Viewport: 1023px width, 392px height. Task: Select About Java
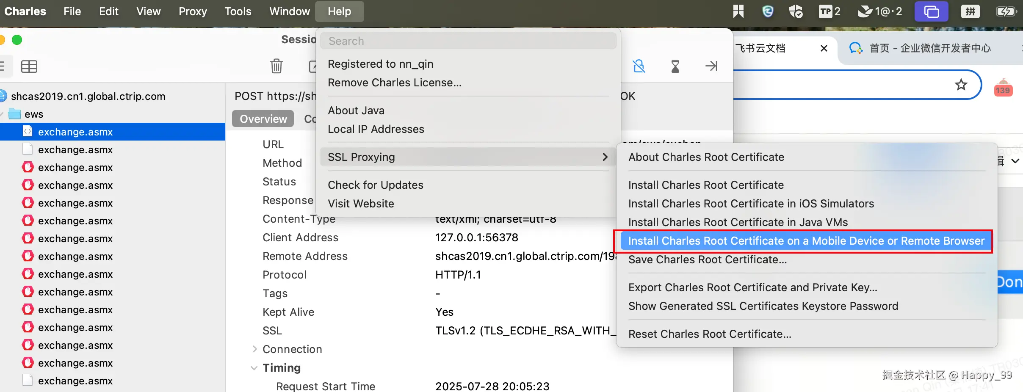point(468,110)
